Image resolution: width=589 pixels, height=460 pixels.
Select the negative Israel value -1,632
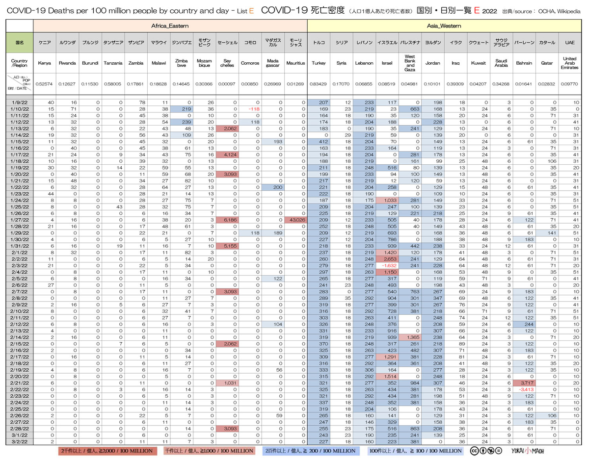pos(387,265)
